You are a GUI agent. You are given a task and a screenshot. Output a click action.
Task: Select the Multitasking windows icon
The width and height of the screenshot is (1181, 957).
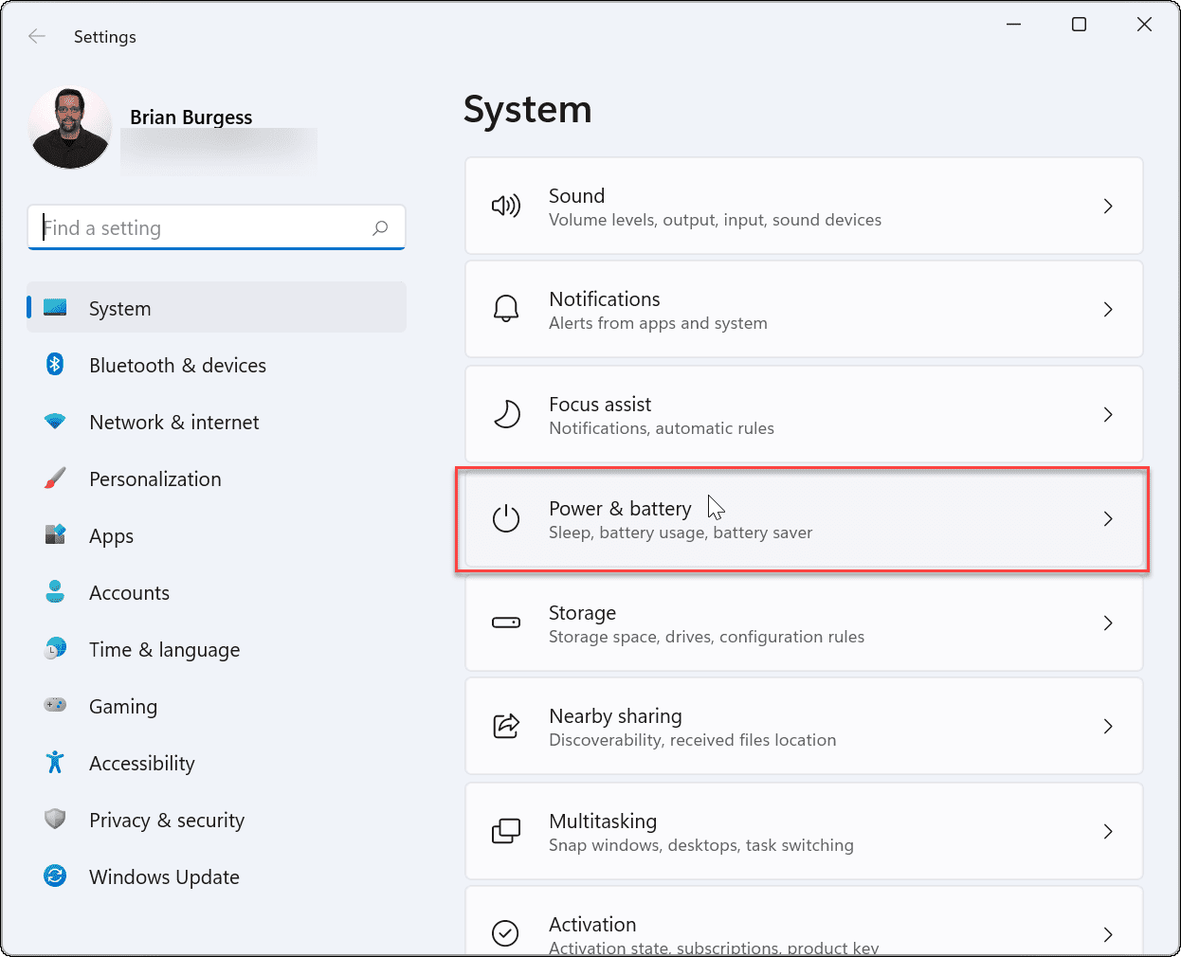click(506, 831)
